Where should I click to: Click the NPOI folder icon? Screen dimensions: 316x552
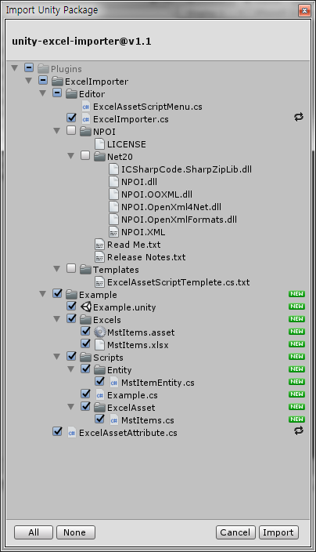(85, 132)
